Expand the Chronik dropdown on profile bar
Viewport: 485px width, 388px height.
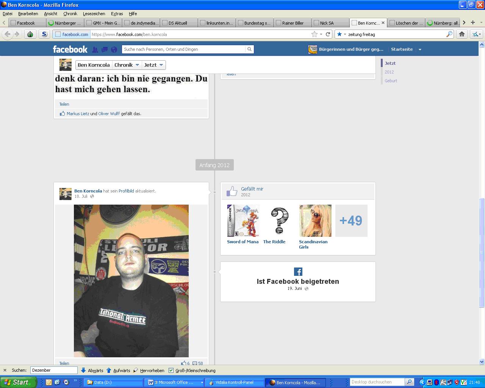tap(127, 65)
